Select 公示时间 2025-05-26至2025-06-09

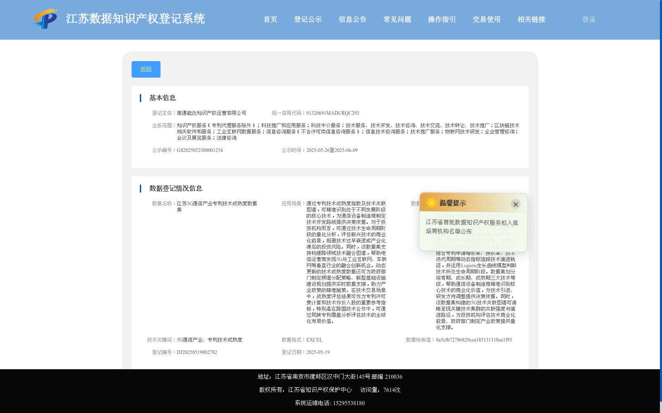pos(332,150)
